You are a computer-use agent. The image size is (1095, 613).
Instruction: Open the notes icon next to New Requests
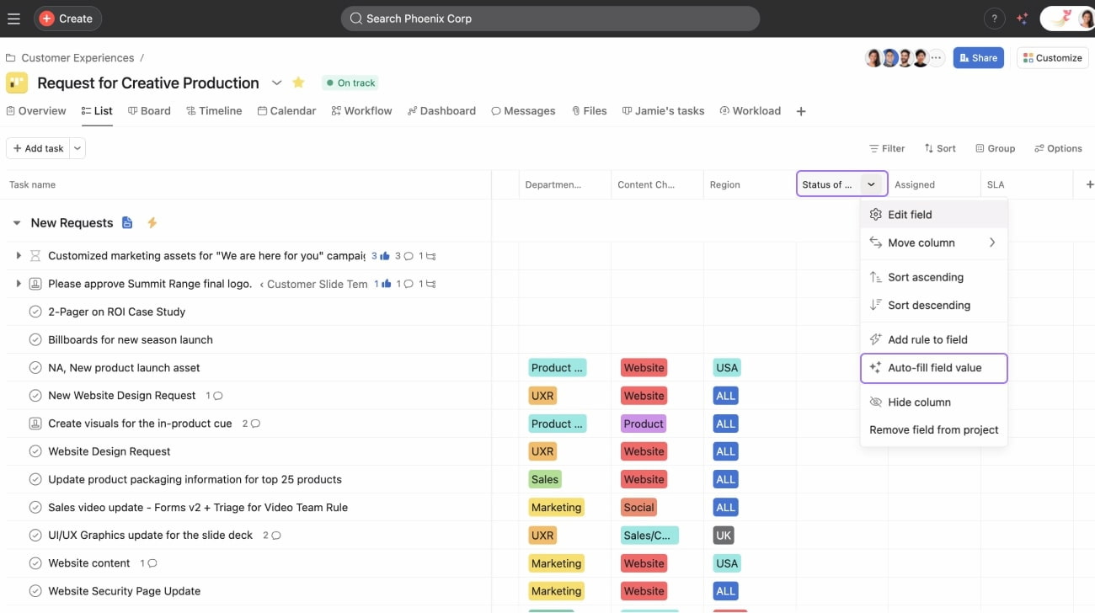[127, 222]
